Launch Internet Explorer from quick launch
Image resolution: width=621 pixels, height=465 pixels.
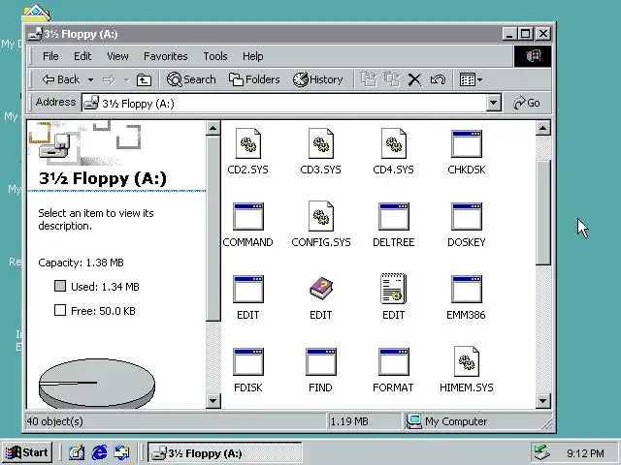99,452
